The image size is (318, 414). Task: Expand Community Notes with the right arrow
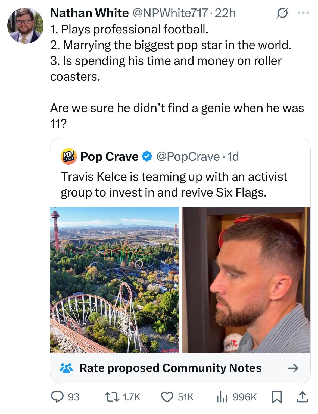click(293, 368)
